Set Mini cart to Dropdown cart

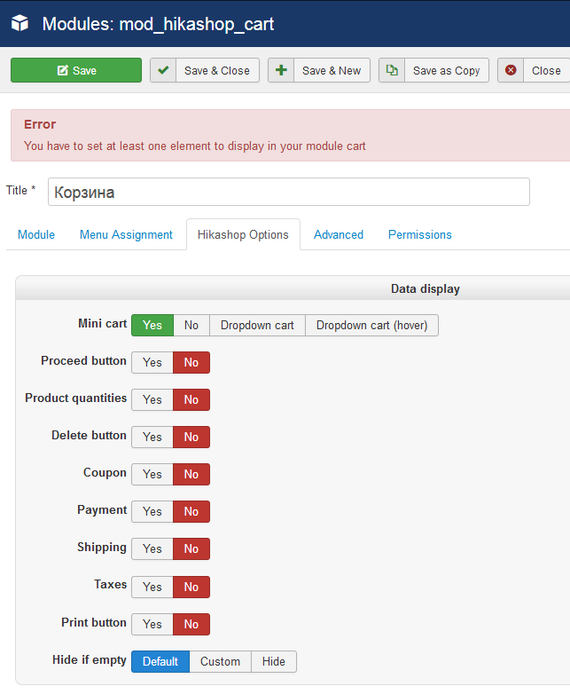257,325
